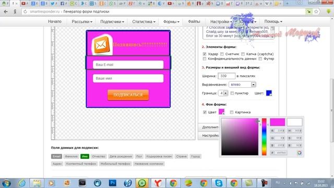The image size is (334, 188).
Task: Open the screen recorder camera taskbar icon
Action: (x=264, y=183)
